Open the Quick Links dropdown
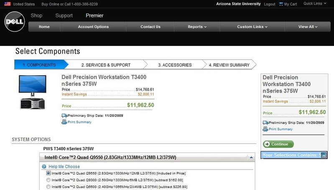334x190 pixels. pos(315,4)
